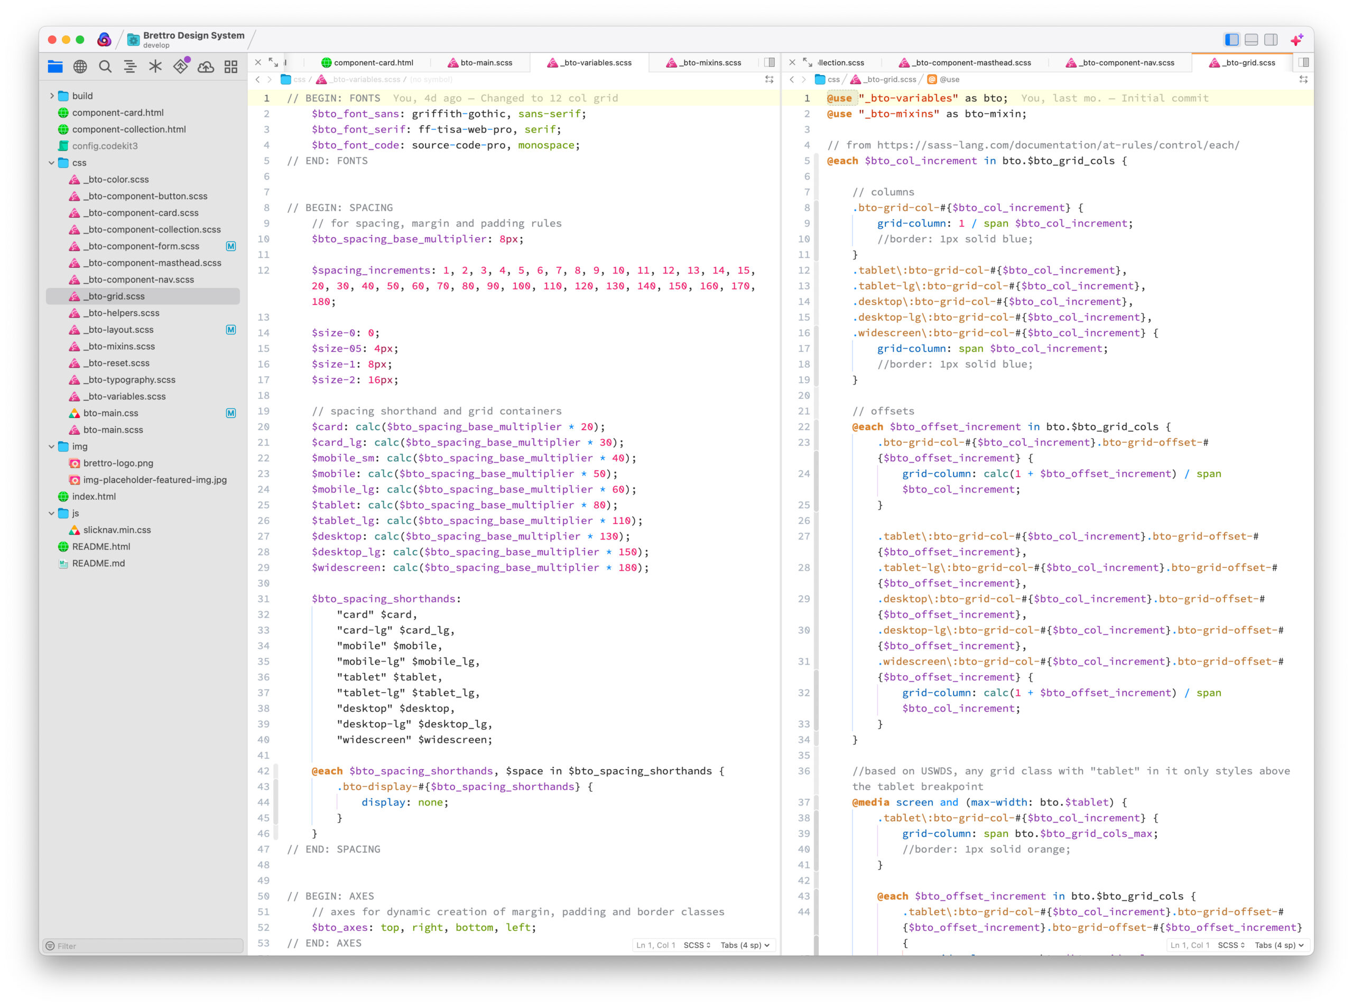Viewport: 1353px width, 1007px height.
Task: Click the right pane related files icon
Action: pos(1304,79)
